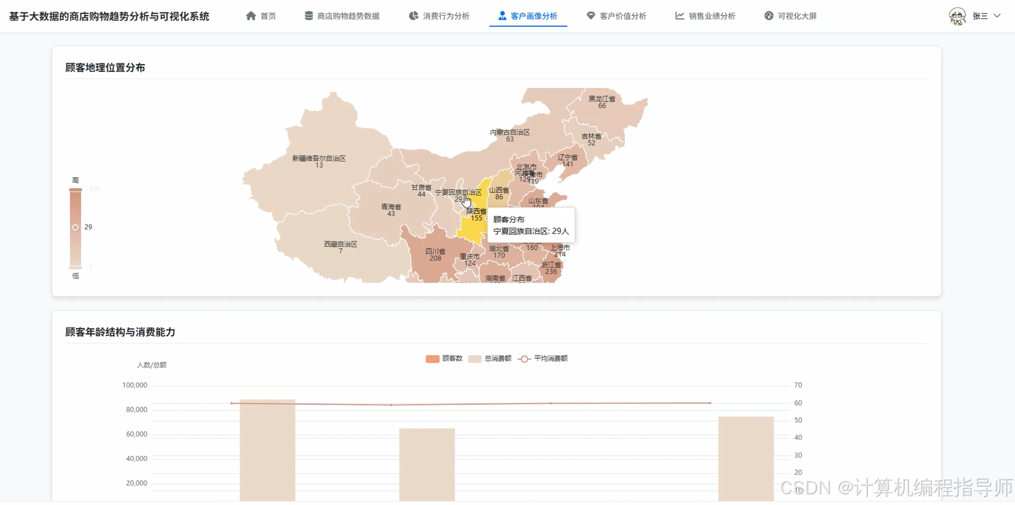Click 吉林省 label on the map

click(x=591, y=140)
